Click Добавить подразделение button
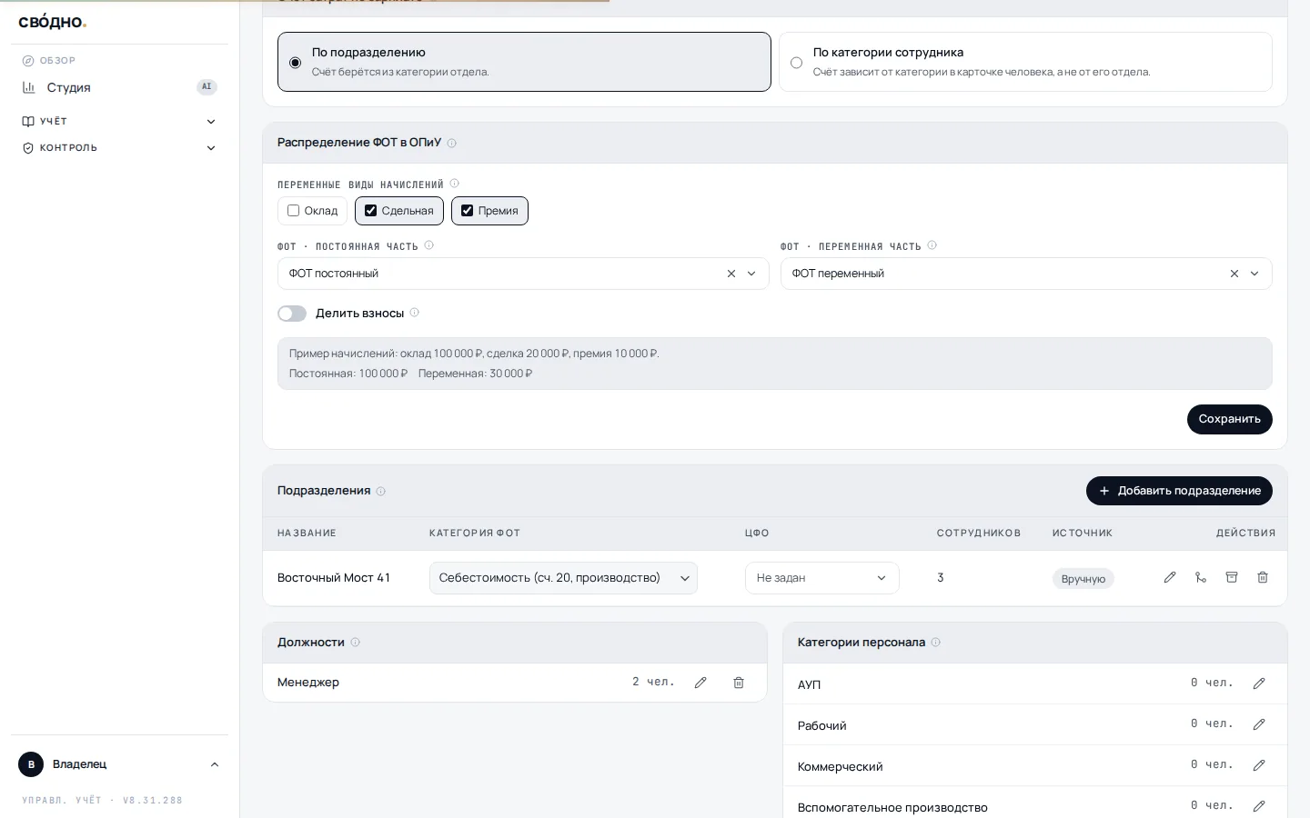The image size is (1310, 818). point(1179,491)
